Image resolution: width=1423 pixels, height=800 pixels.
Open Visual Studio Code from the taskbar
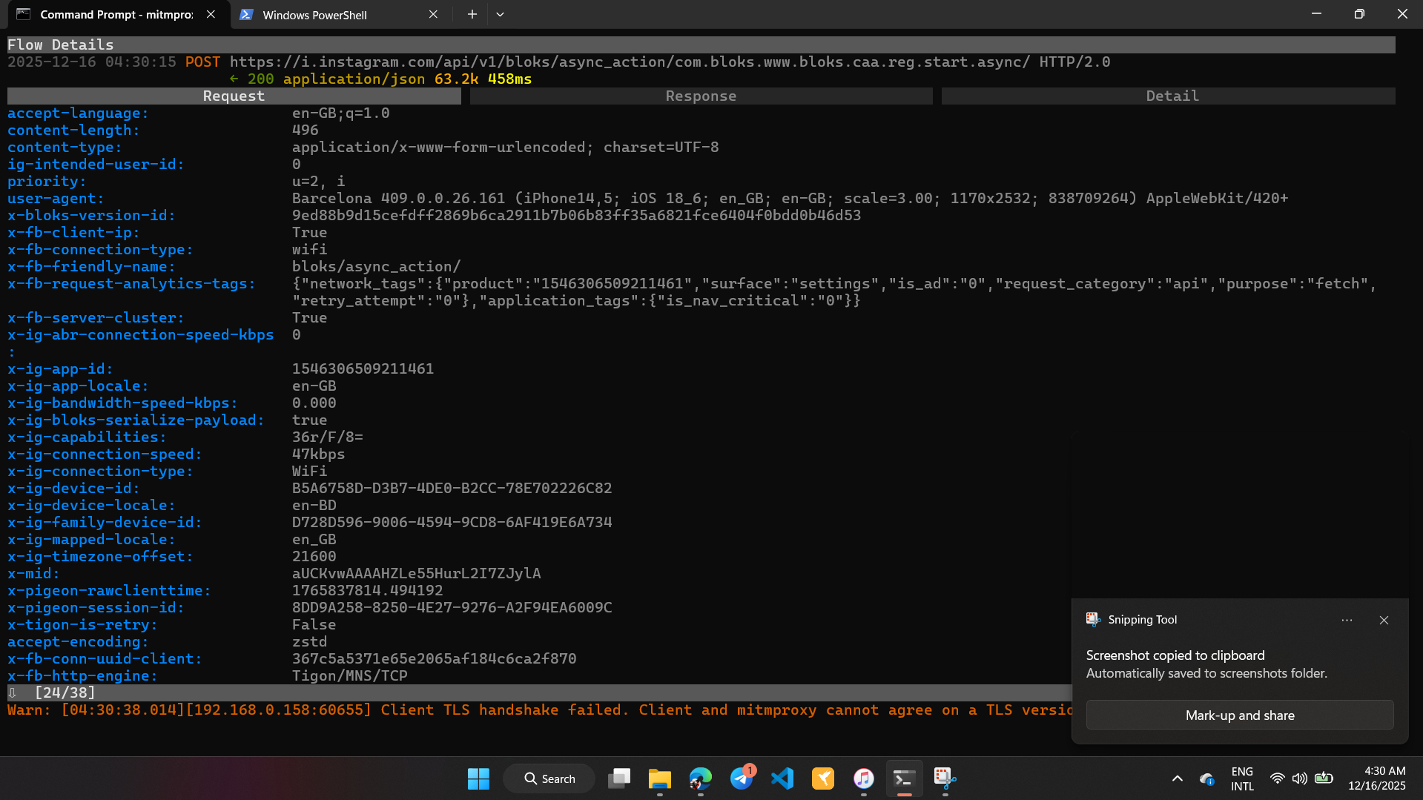pyautogui.click(x=782, y=778)
